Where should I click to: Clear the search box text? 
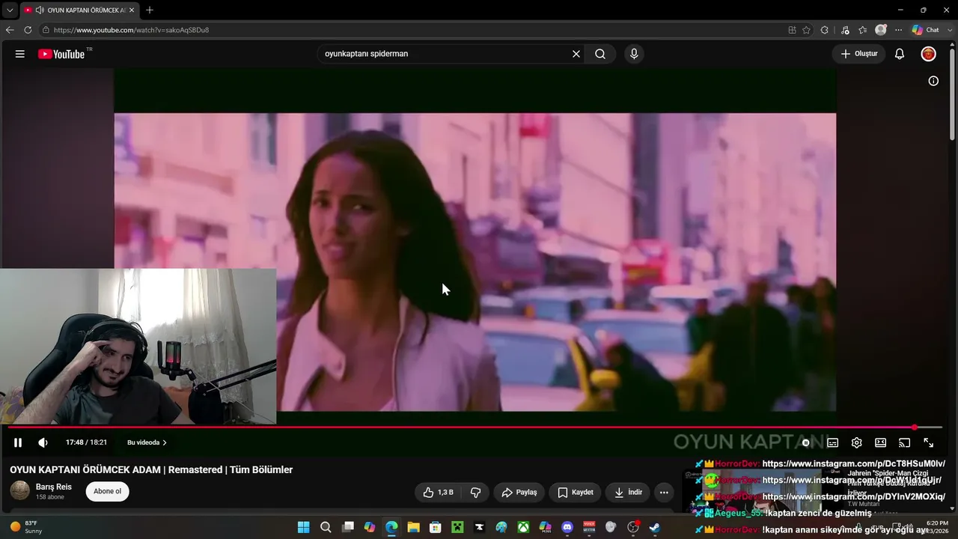(x=576, y=54)
